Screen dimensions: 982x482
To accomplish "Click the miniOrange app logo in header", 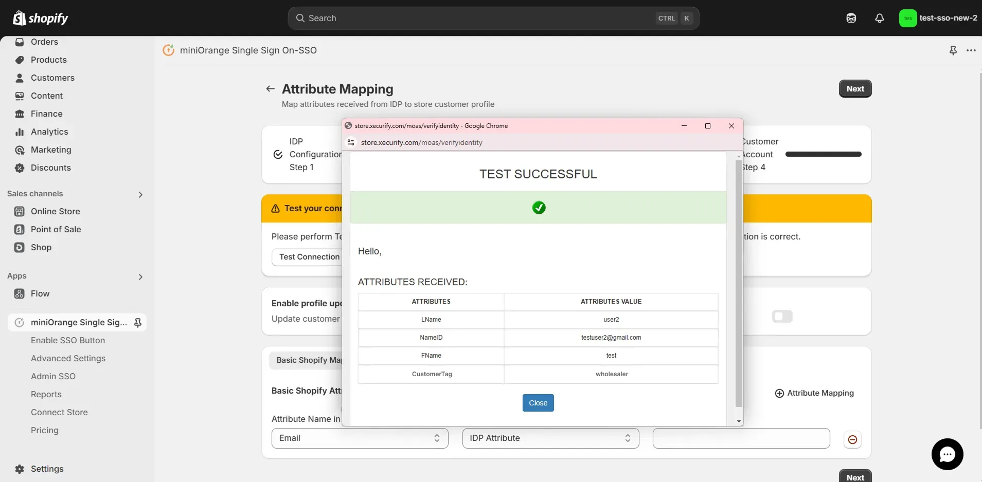I will pos(168,50).
